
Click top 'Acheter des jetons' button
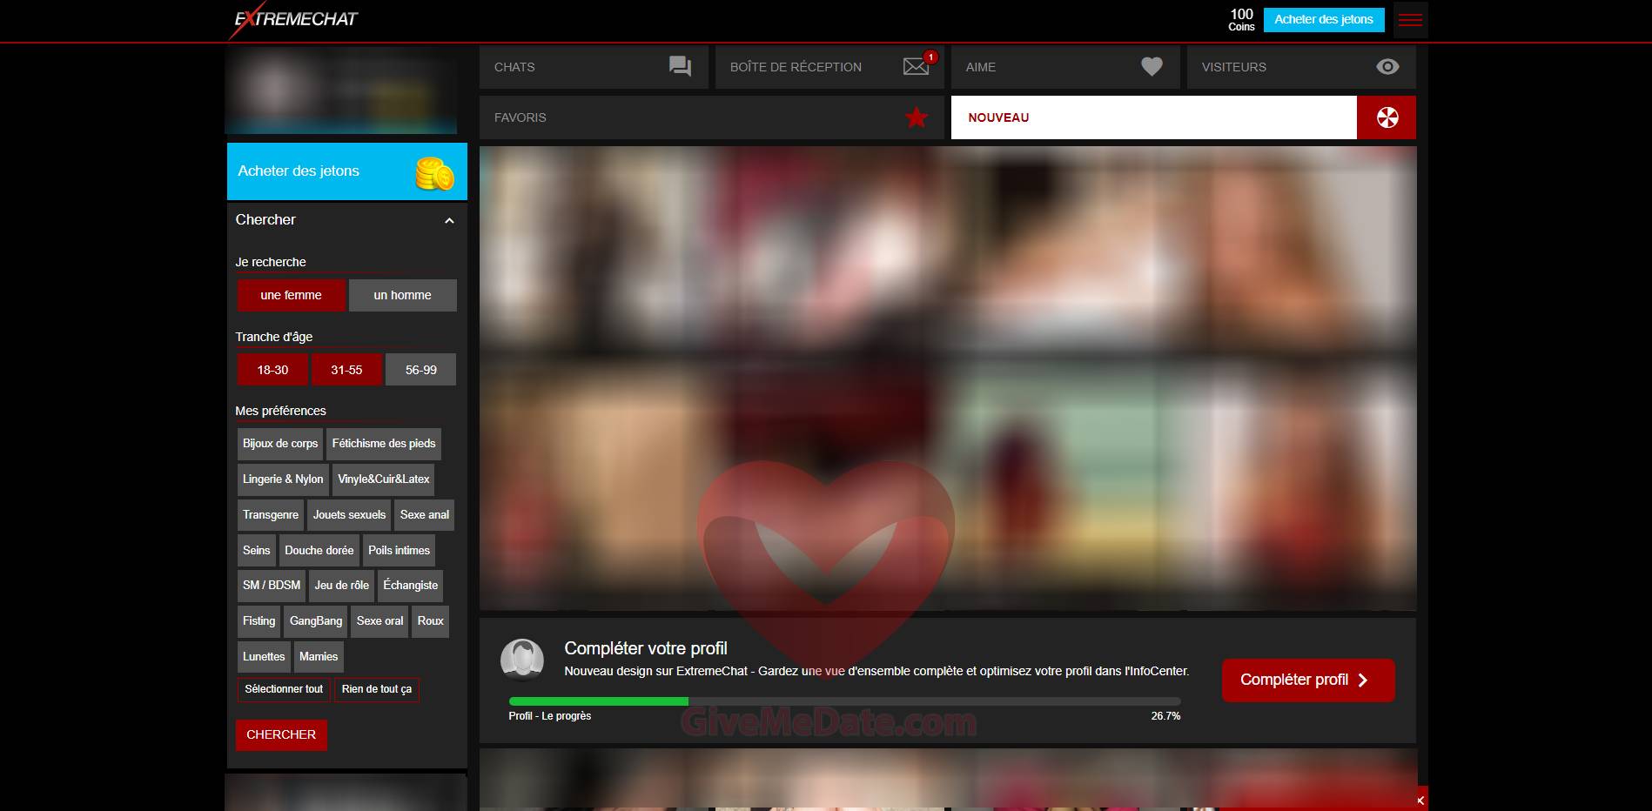[1323, 19]
